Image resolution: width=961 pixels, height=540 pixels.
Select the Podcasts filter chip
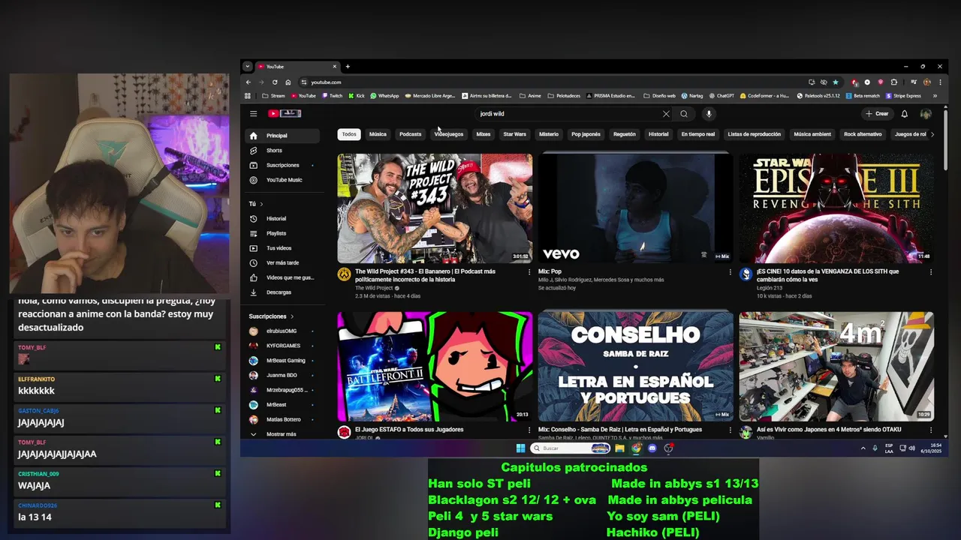click(410, 134)
